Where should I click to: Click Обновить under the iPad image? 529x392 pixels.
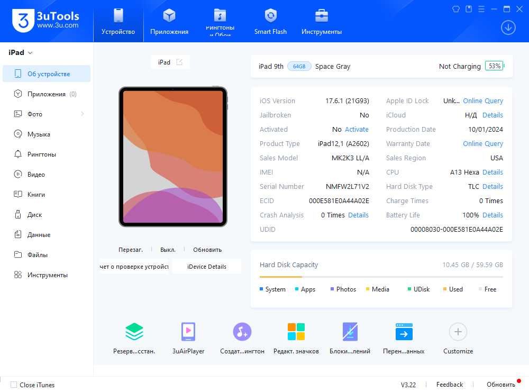tap(207, 250)
